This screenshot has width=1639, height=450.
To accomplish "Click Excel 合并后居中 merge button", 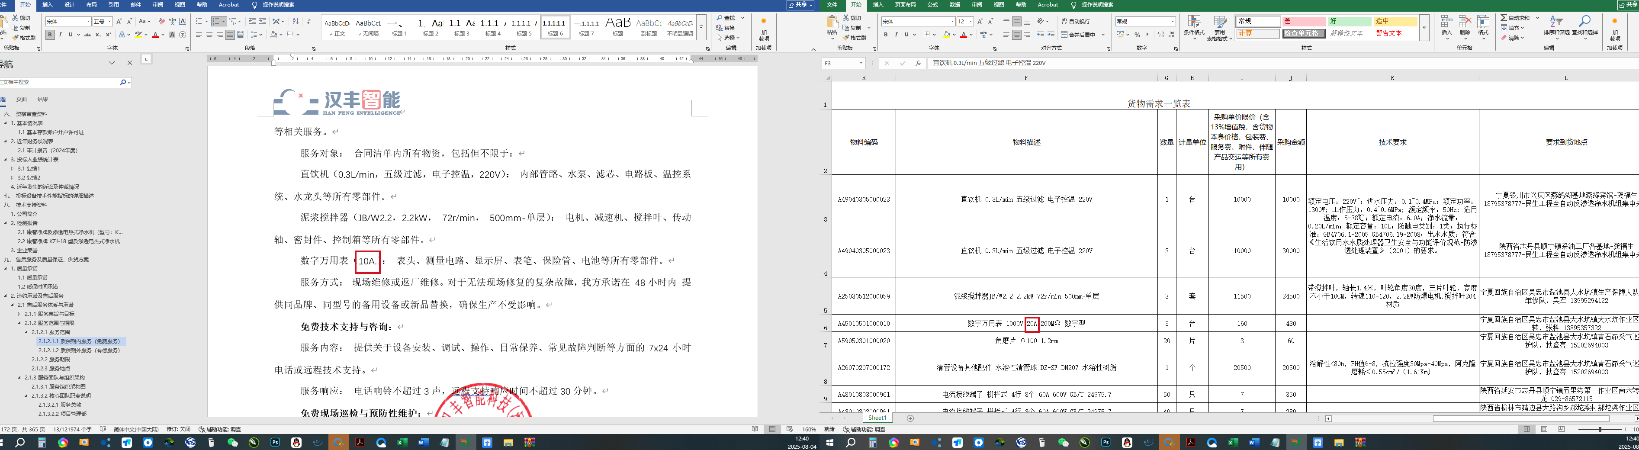I will coord(1078,35).
